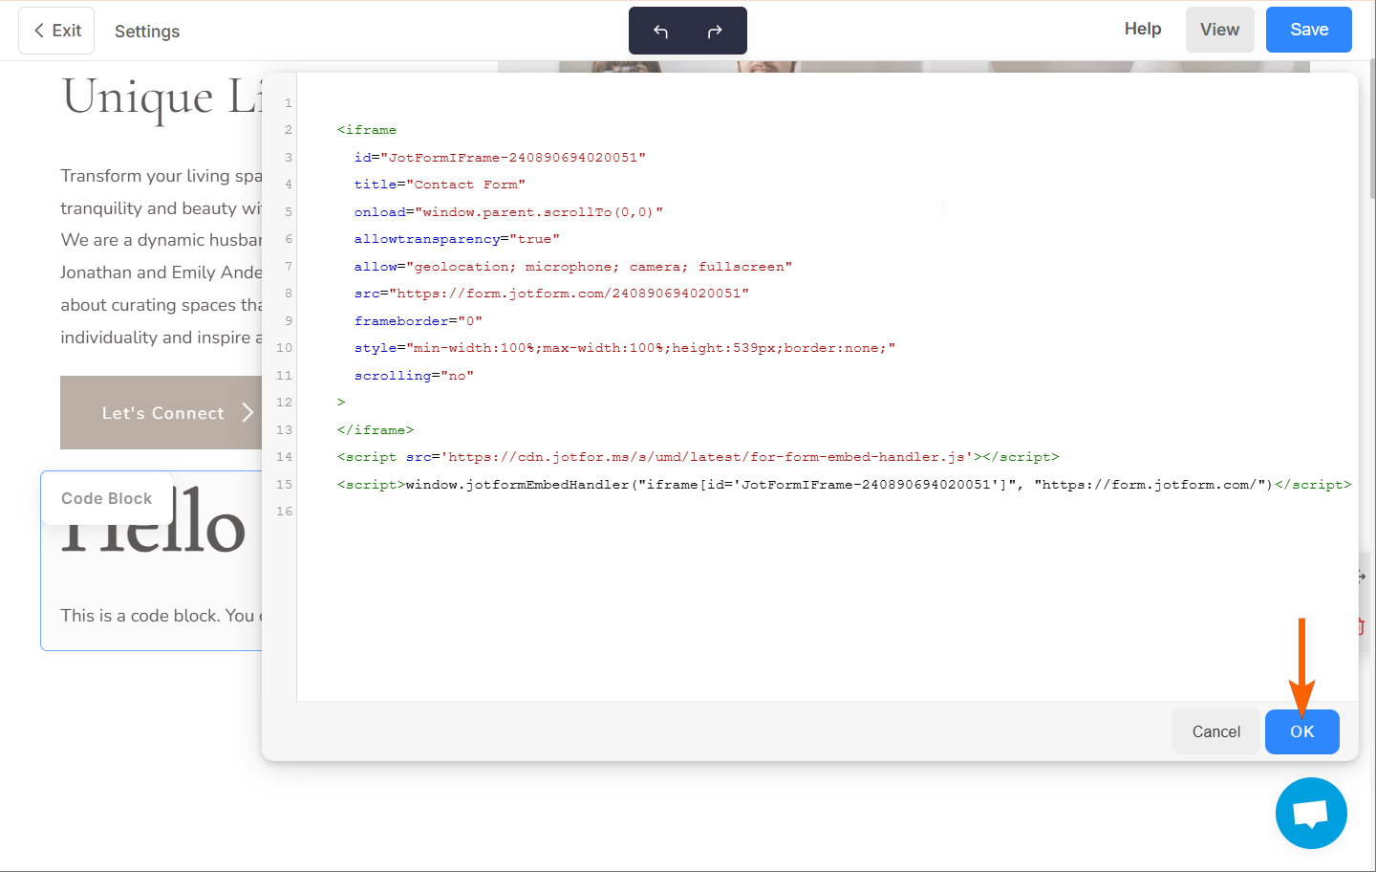The width and height of the screenshot is (1376, 872).
Task: Click the allow geolocation attribute line
Action: (573, 267)
